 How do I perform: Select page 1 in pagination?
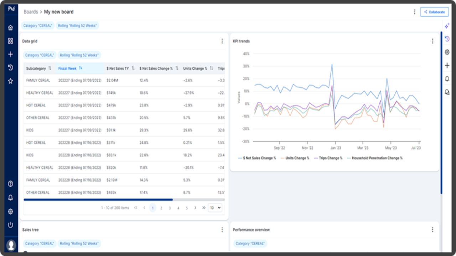pos(153,208)
